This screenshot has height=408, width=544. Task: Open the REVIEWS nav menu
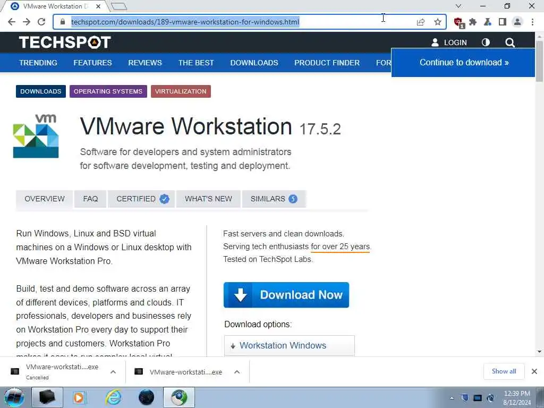145,63
